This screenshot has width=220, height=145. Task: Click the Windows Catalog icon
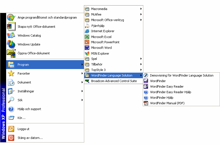click(11, 35)
